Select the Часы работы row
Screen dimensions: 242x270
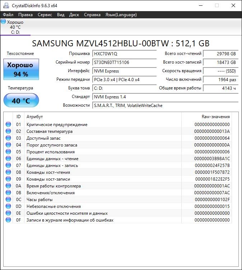(118, 199)
